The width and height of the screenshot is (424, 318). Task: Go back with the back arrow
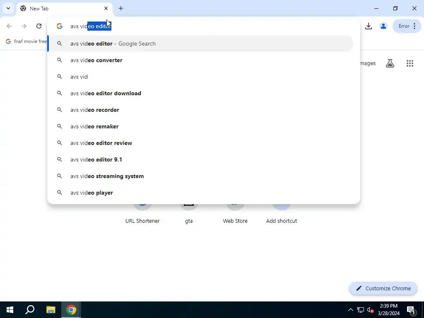click(9, 26)
